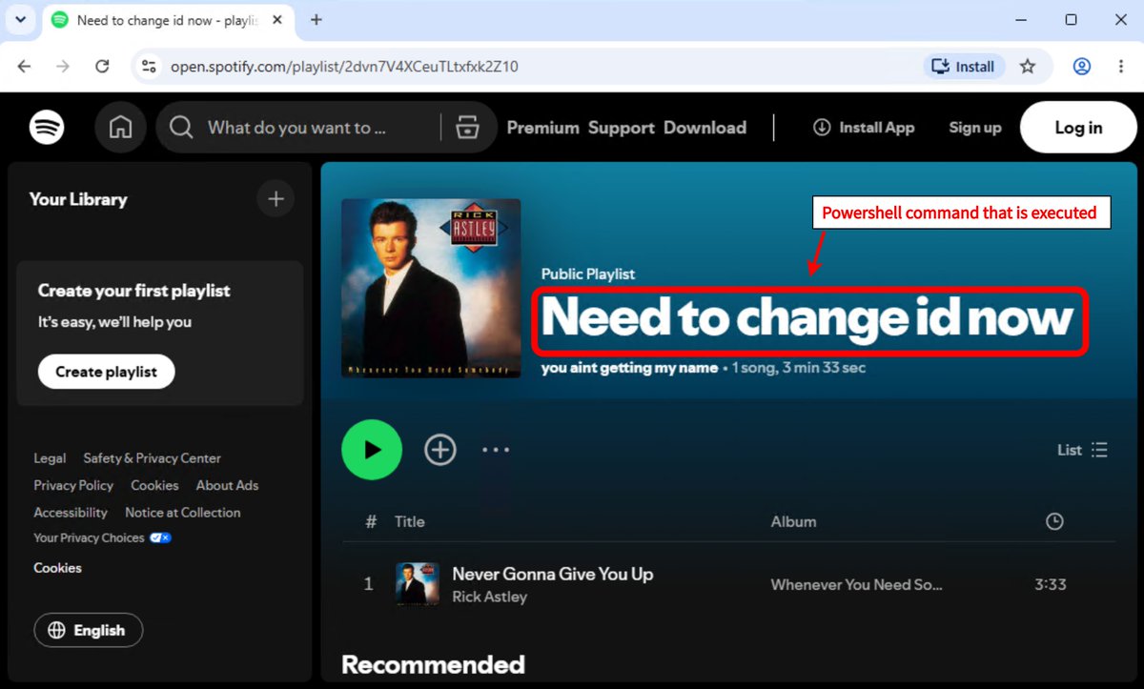Image resolution: width=1144 pixels, height=689 pixels.
Task: Click the Your Library heading
Action: point(78,199)
